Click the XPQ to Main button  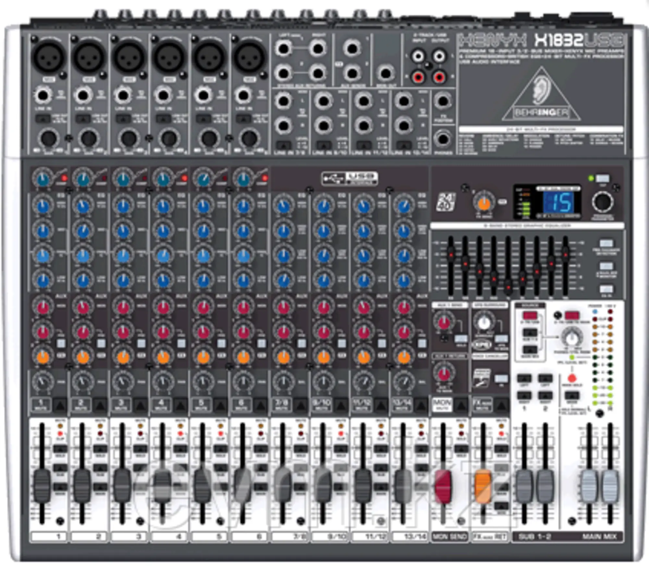coord(501,339)
